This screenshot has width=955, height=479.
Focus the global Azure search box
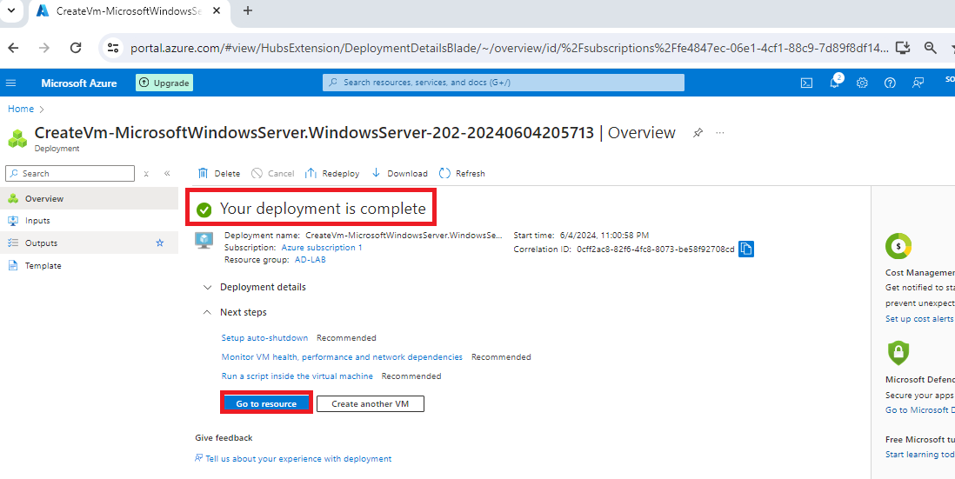(503, 83)
